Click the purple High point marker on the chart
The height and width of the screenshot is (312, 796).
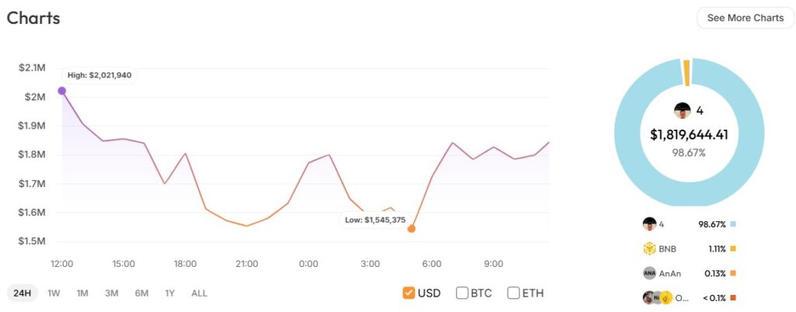[x=62, y=91]
